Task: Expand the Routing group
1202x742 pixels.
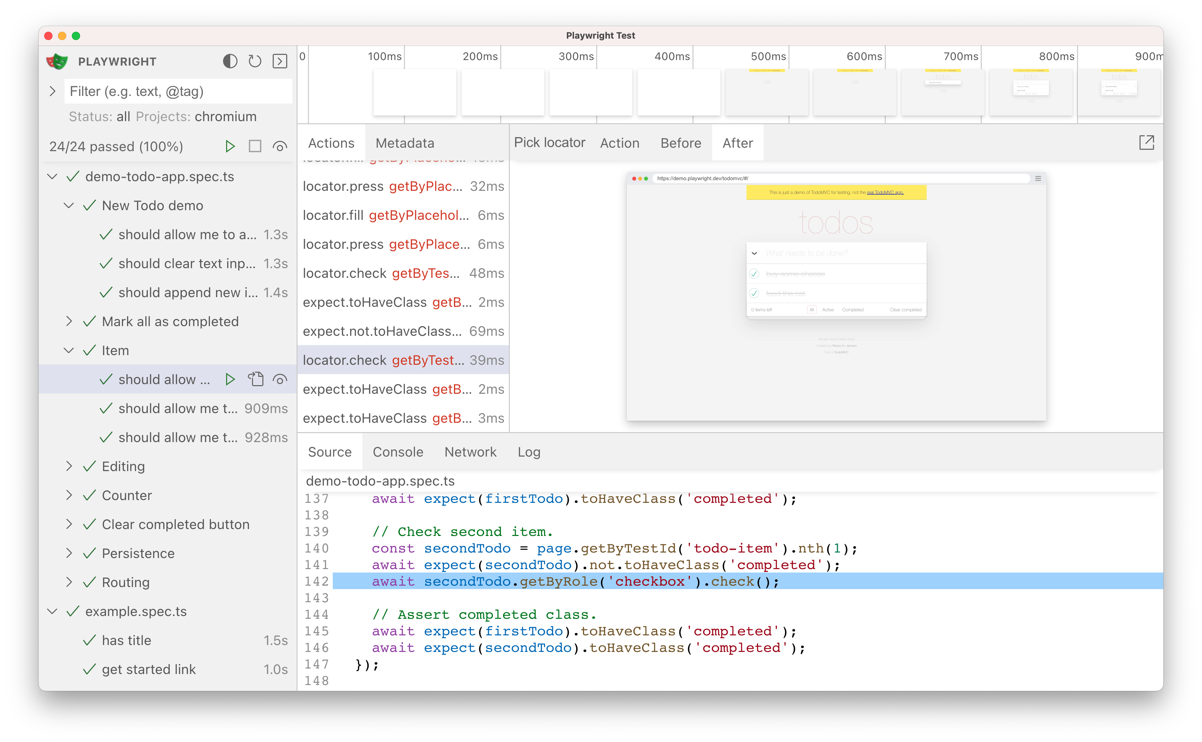Action: pos(69,582)
